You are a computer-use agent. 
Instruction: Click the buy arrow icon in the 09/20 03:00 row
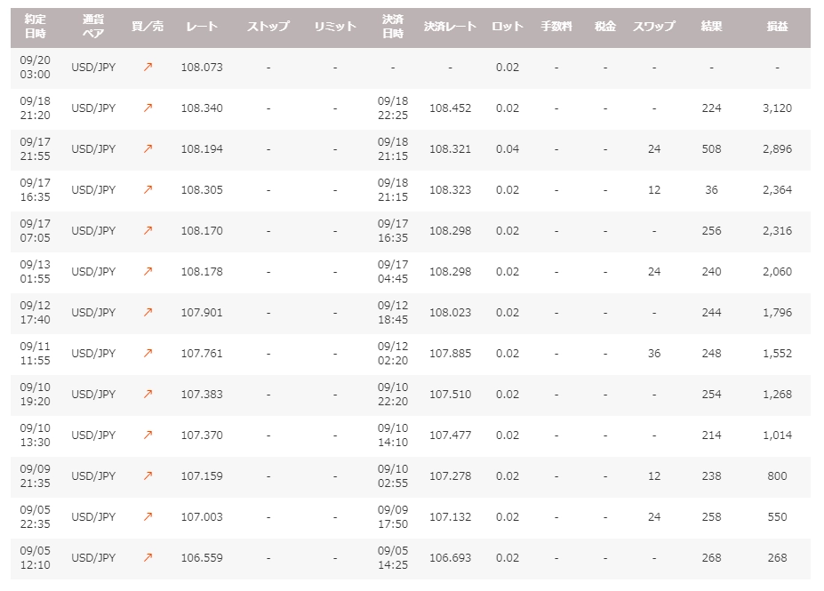click(148, 67)
